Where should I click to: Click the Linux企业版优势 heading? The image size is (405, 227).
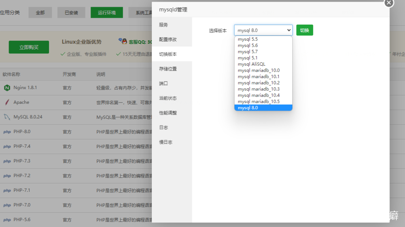coord(81,42)
